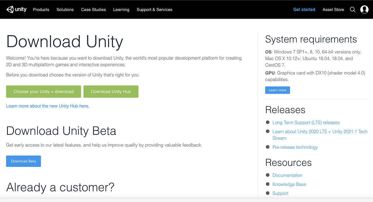Image resolution: width=373 pixels, height=202 pixels.
Task: Click the Releases heading
Action: [x=285, y=110]
